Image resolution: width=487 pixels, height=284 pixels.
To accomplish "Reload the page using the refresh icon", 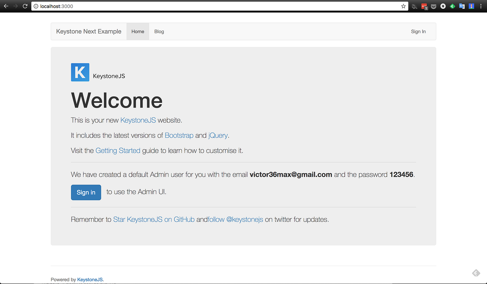I will tap(24, 6).
